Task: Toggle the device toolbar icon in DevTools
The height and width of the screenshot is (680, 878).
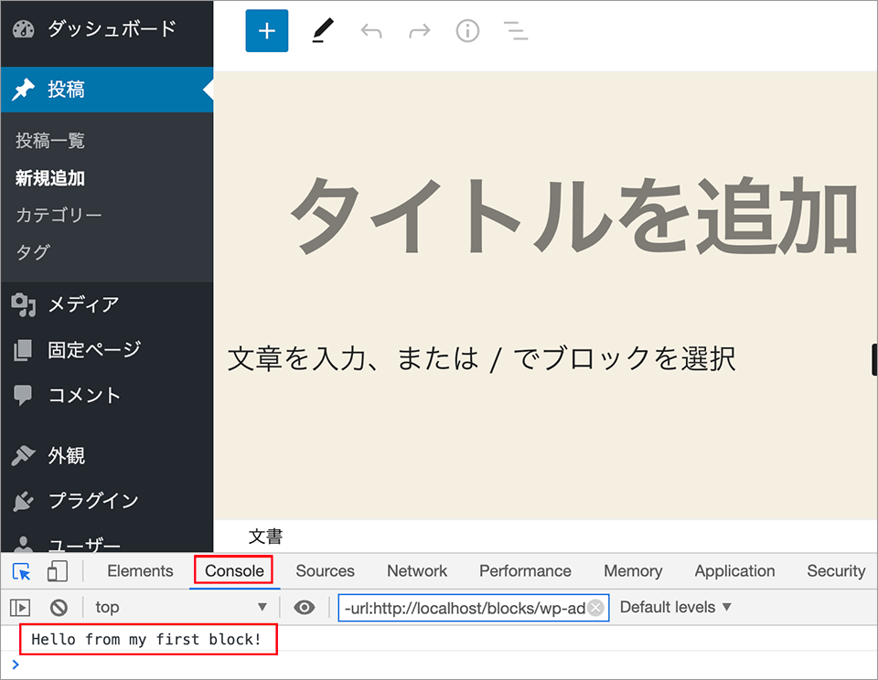Action: [x=57, y=571]
